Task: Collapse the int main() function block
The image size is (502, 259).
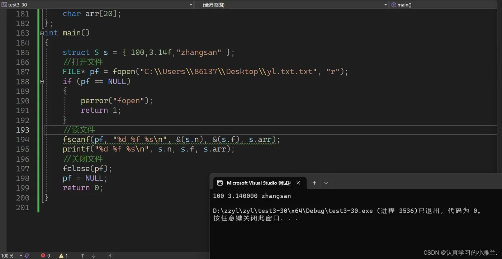Action: 42,33
